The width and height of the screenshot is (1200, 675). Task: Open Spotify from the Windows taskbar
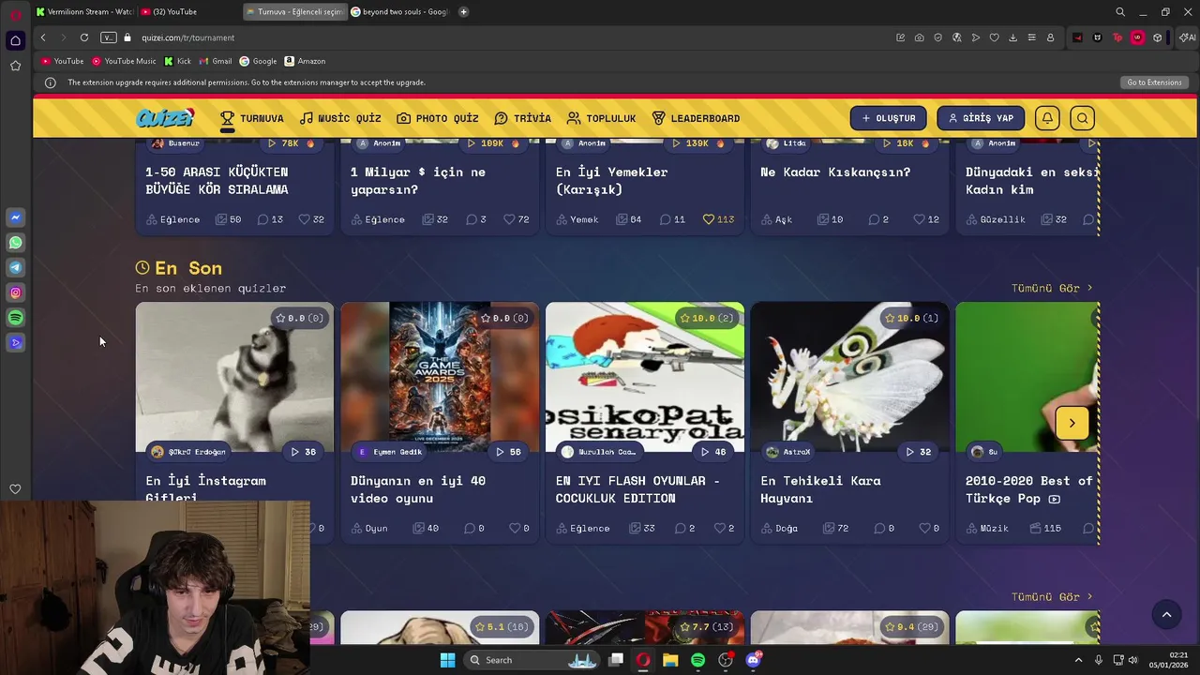click(697, 660)
